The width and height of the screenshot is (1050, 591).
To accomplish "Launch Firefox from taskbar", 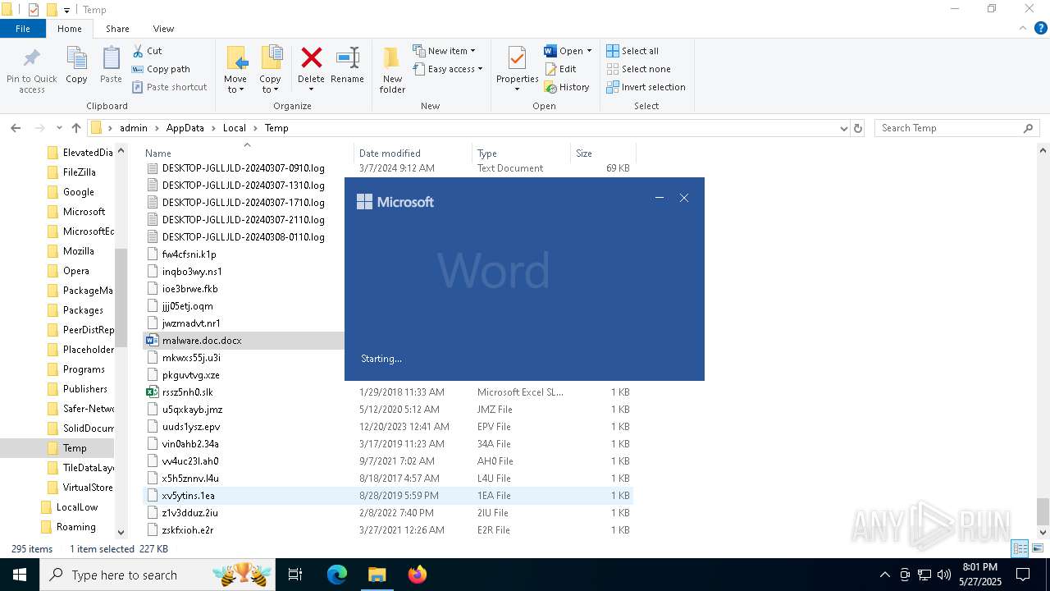I will 417,575.
